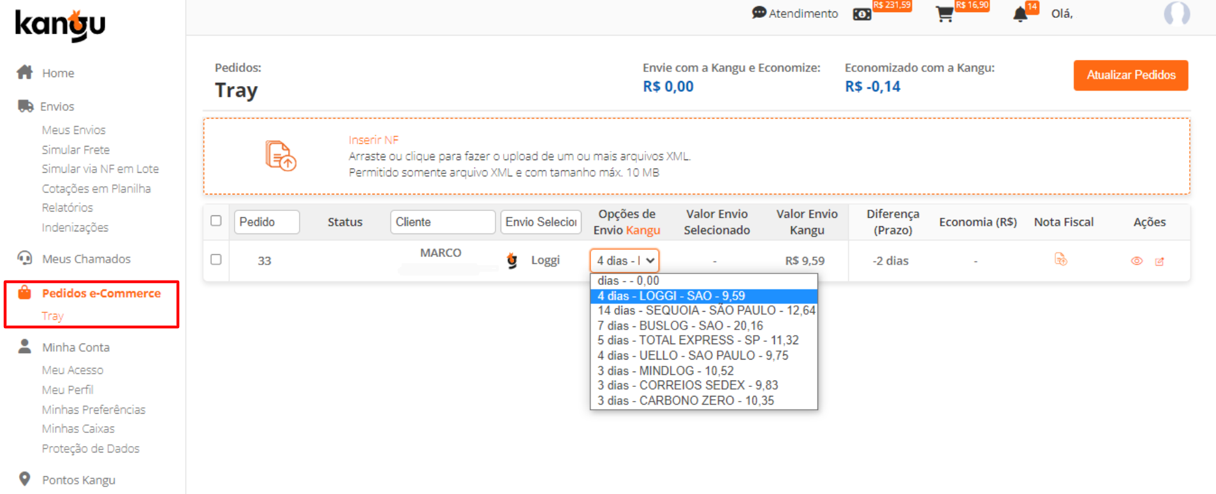Open the Opções de Envio dropdown arrow
The width and height of the screenshot is (1216, 494).
coord(650,261)
